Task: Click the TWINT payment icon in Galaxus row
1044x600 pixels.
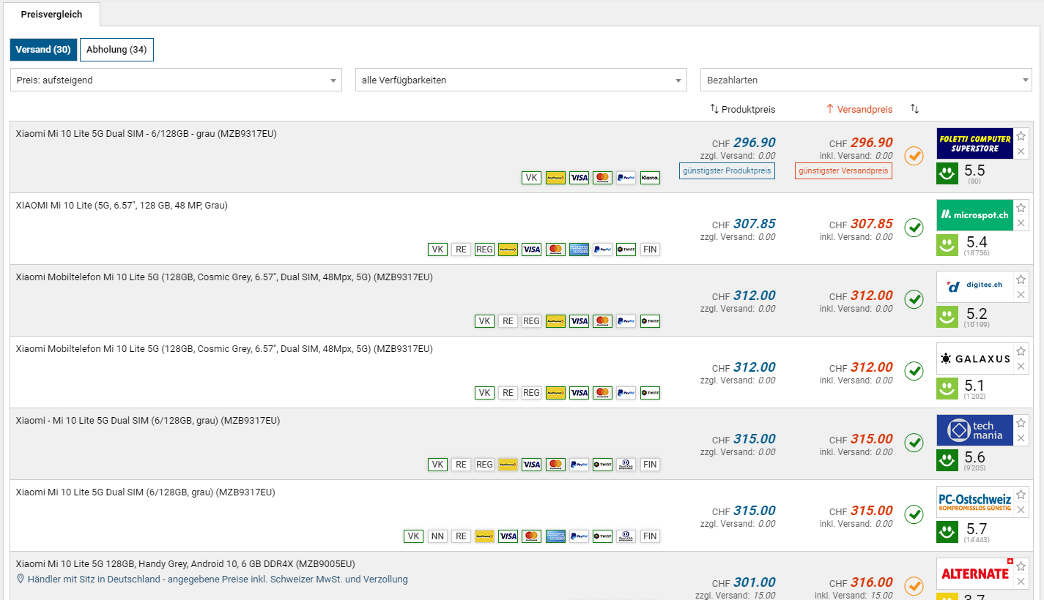Action: click(649, 393)
